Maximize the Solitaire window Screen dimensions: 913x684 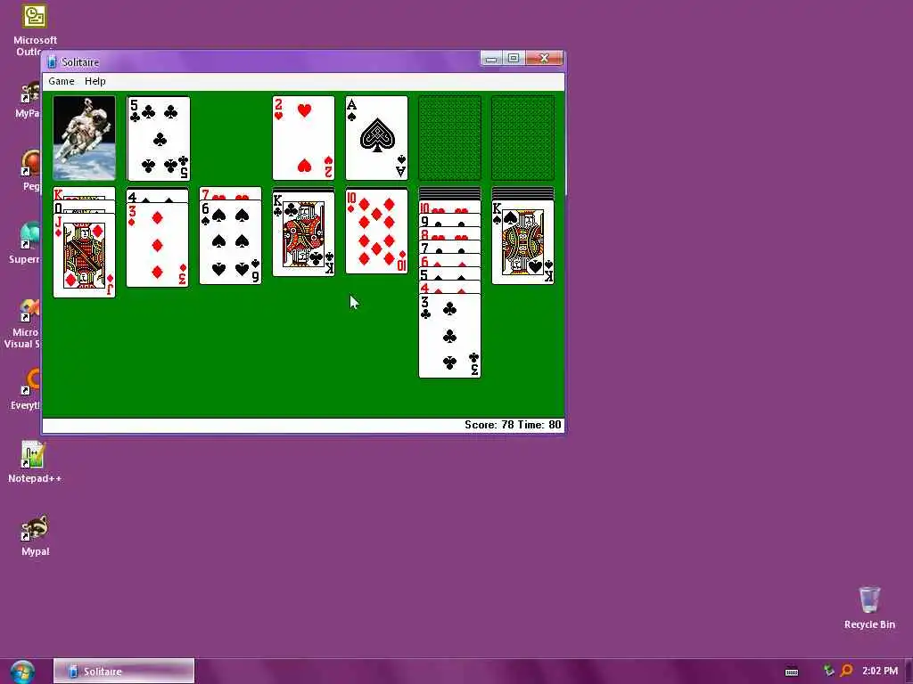[514, 58]
